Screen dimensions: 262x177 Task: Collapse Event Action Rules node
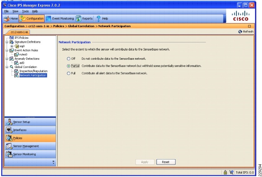[7, 50]
